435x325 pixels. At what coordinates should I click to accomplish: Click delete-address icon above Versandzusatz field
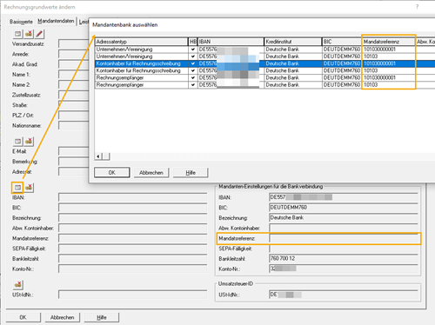pyautogui.click(x=29, y=34)
